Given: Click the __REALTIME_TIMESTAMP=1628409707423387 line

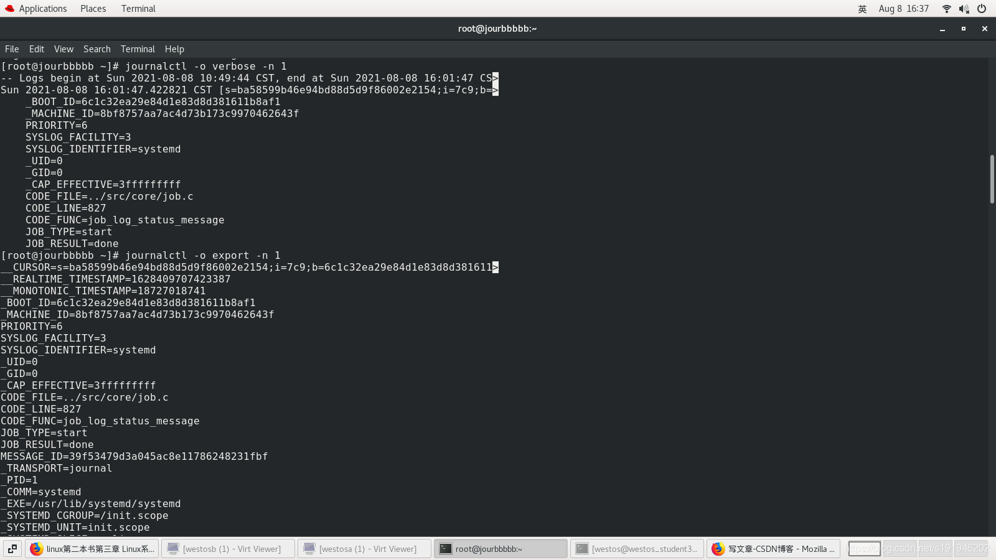Looking at the screenshot, I should (116, 279).
